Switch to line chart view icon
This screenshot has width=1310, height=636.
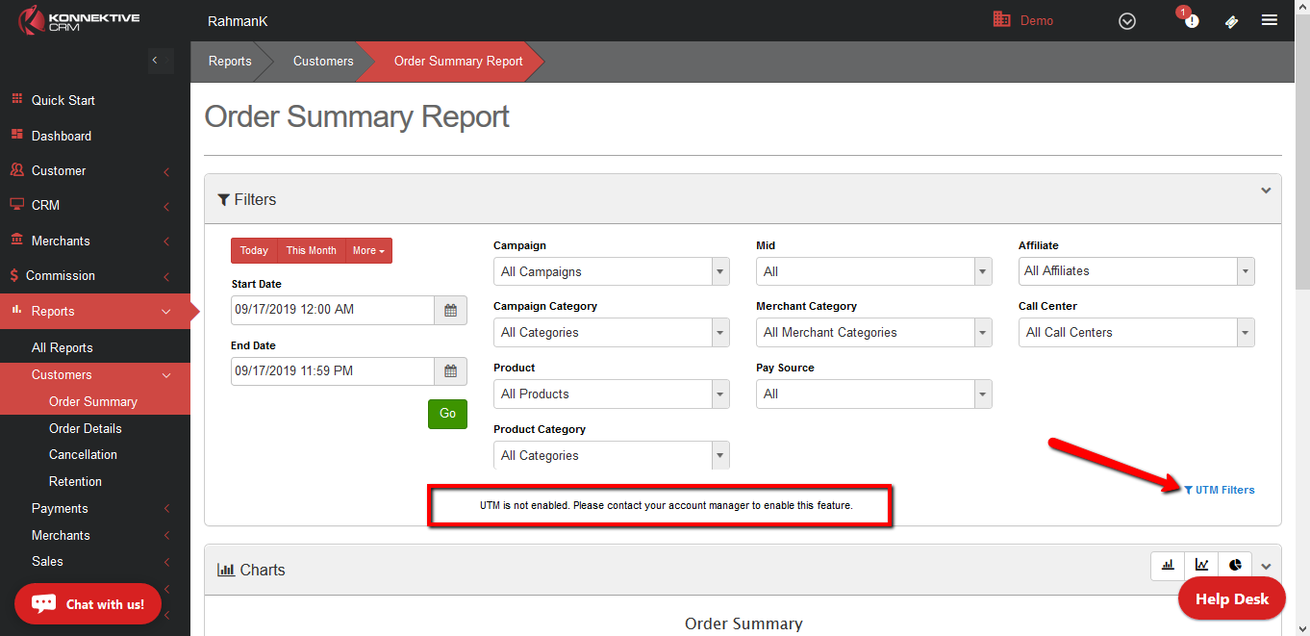click(1201, 566)
